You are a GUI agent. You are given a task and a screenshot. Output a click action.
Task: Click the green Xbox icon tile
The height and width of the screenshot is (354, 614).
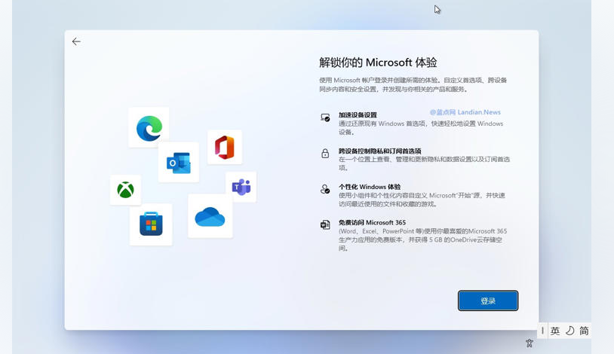[x=125, y=191]
